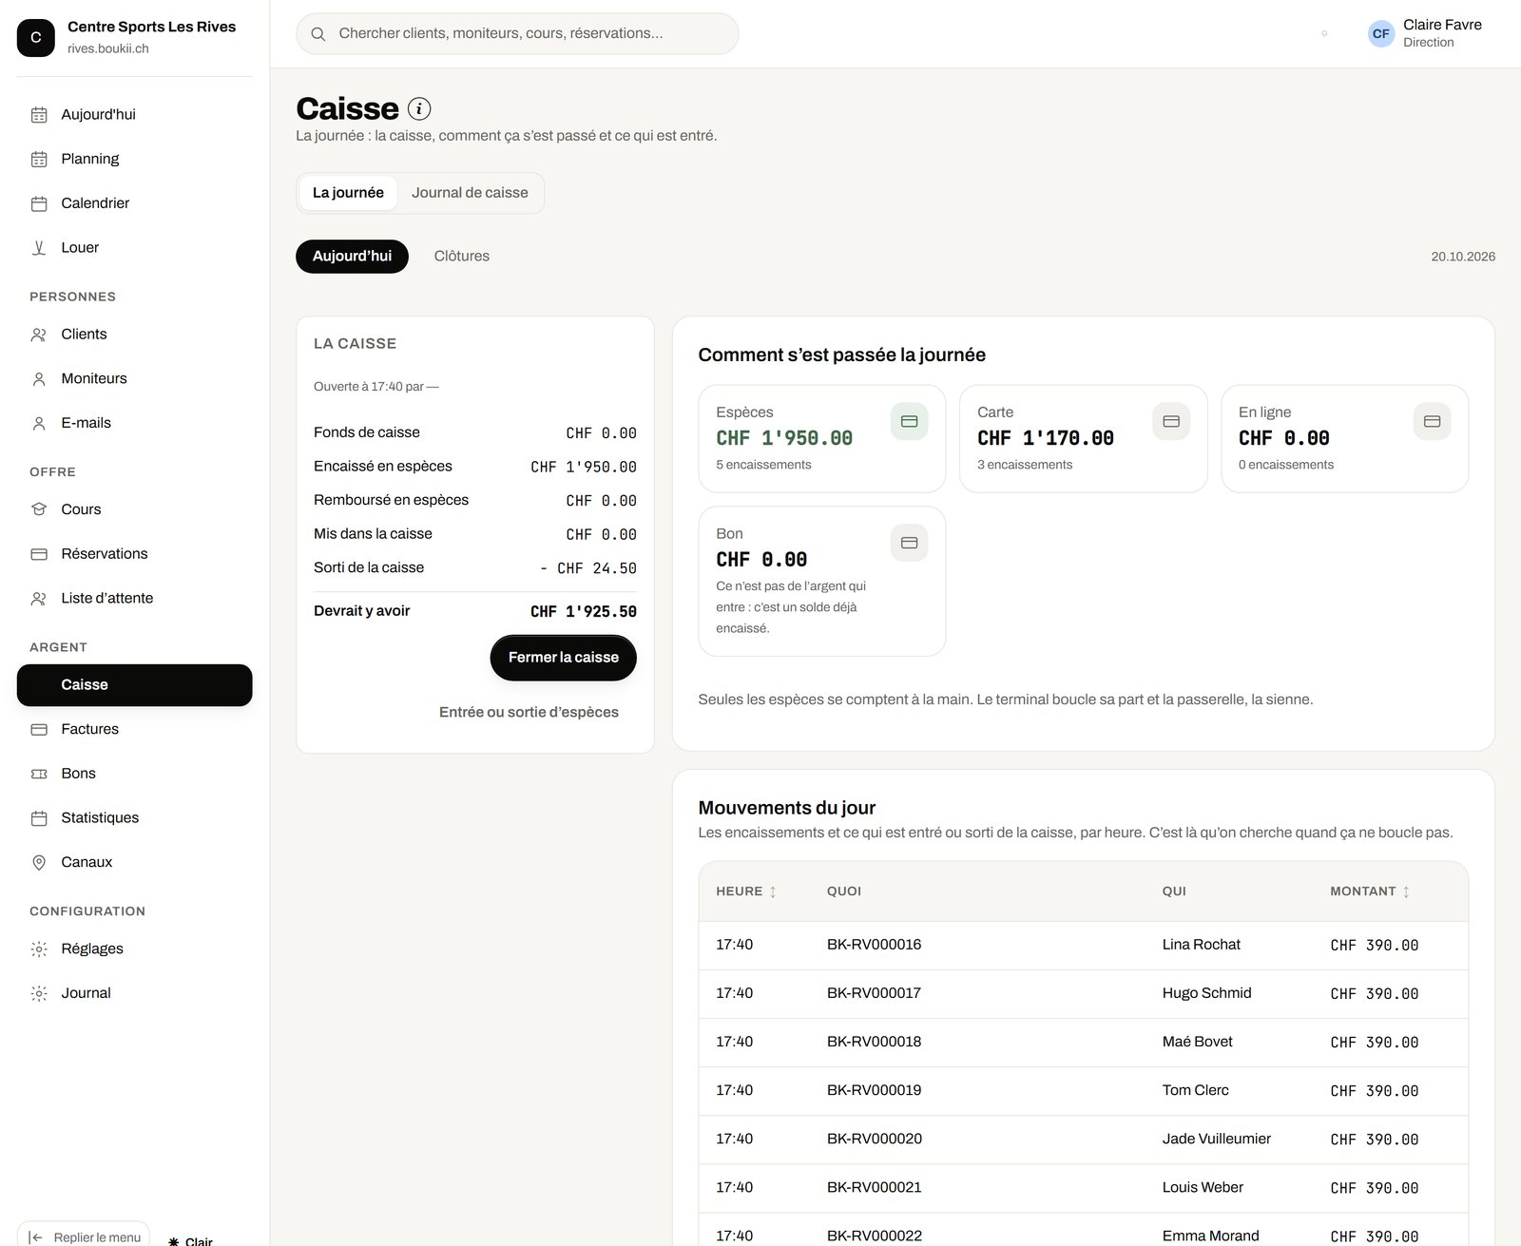Viewport: 1521px width, 1246px height.
Task: Open Aujourd'hui in the left sidebar
Action: coord(134,115)
